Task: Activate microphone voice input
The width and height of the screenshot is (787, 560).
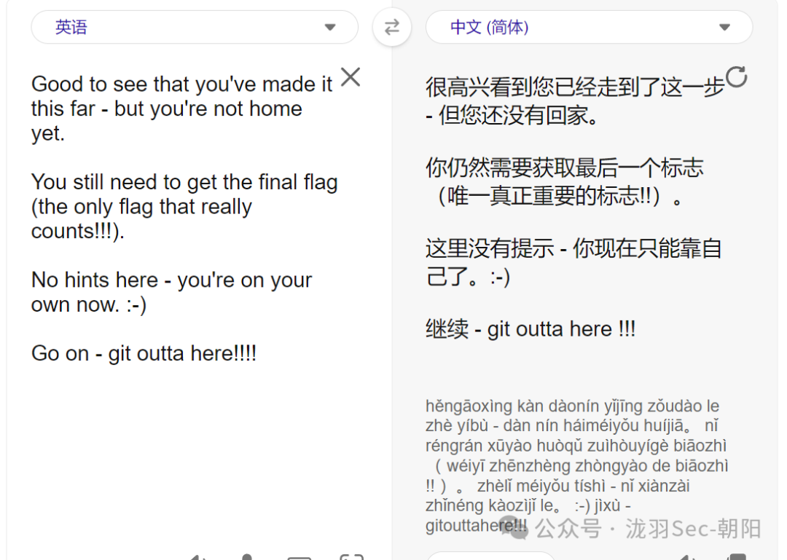Action: click(246, 556)
